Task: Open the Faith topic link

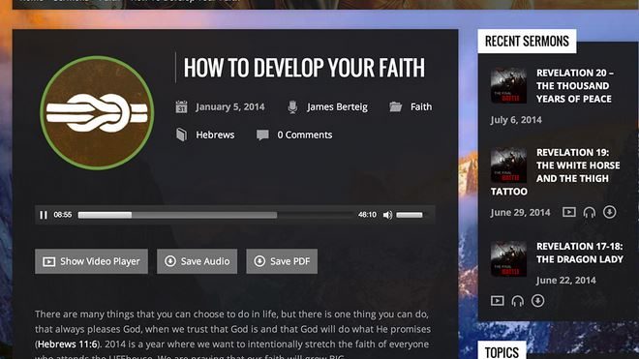Action: [x=421, y=106]
